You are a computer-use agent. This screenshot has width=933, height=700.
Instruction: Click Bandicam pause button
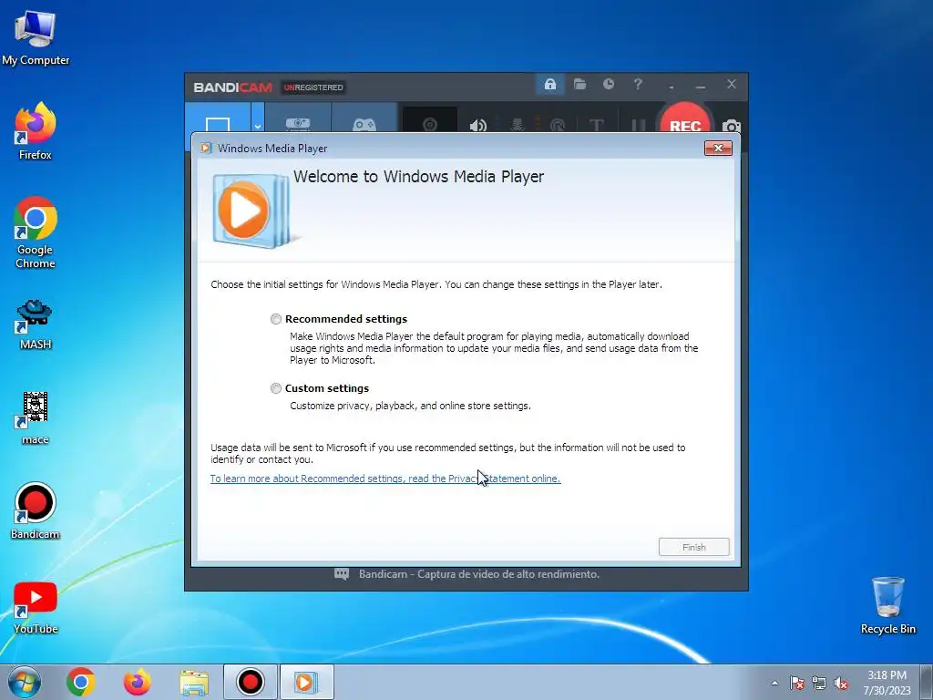pos(638,125)
